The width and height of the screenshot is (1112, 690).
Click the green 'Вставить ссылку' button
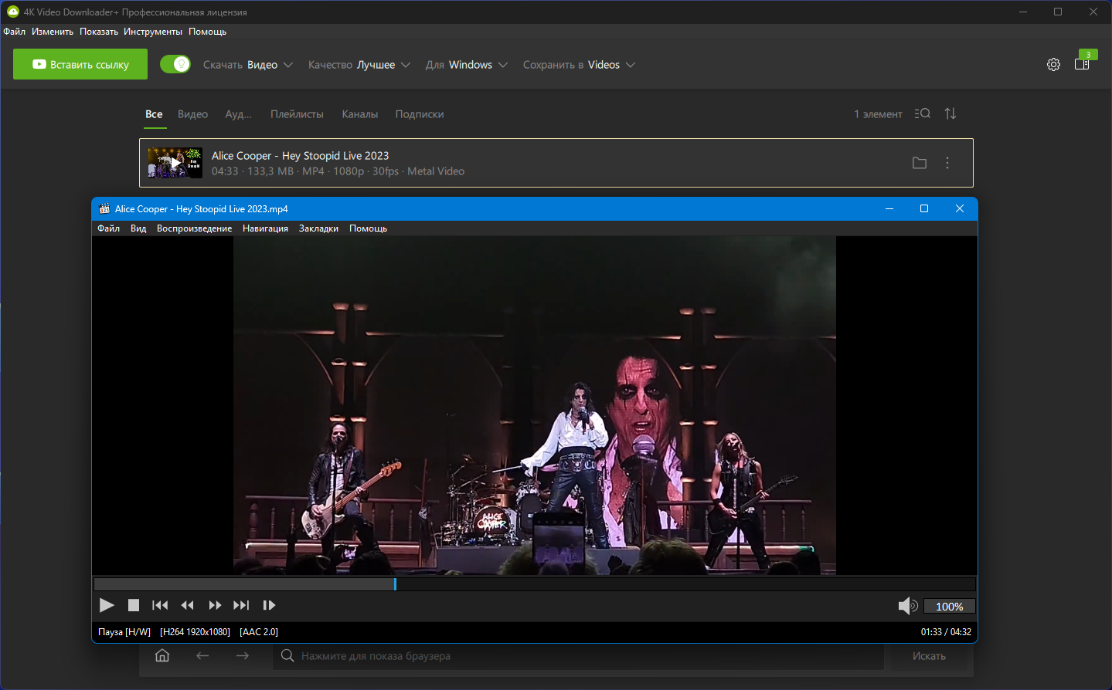pyautogui.click(x=80, y=65)
